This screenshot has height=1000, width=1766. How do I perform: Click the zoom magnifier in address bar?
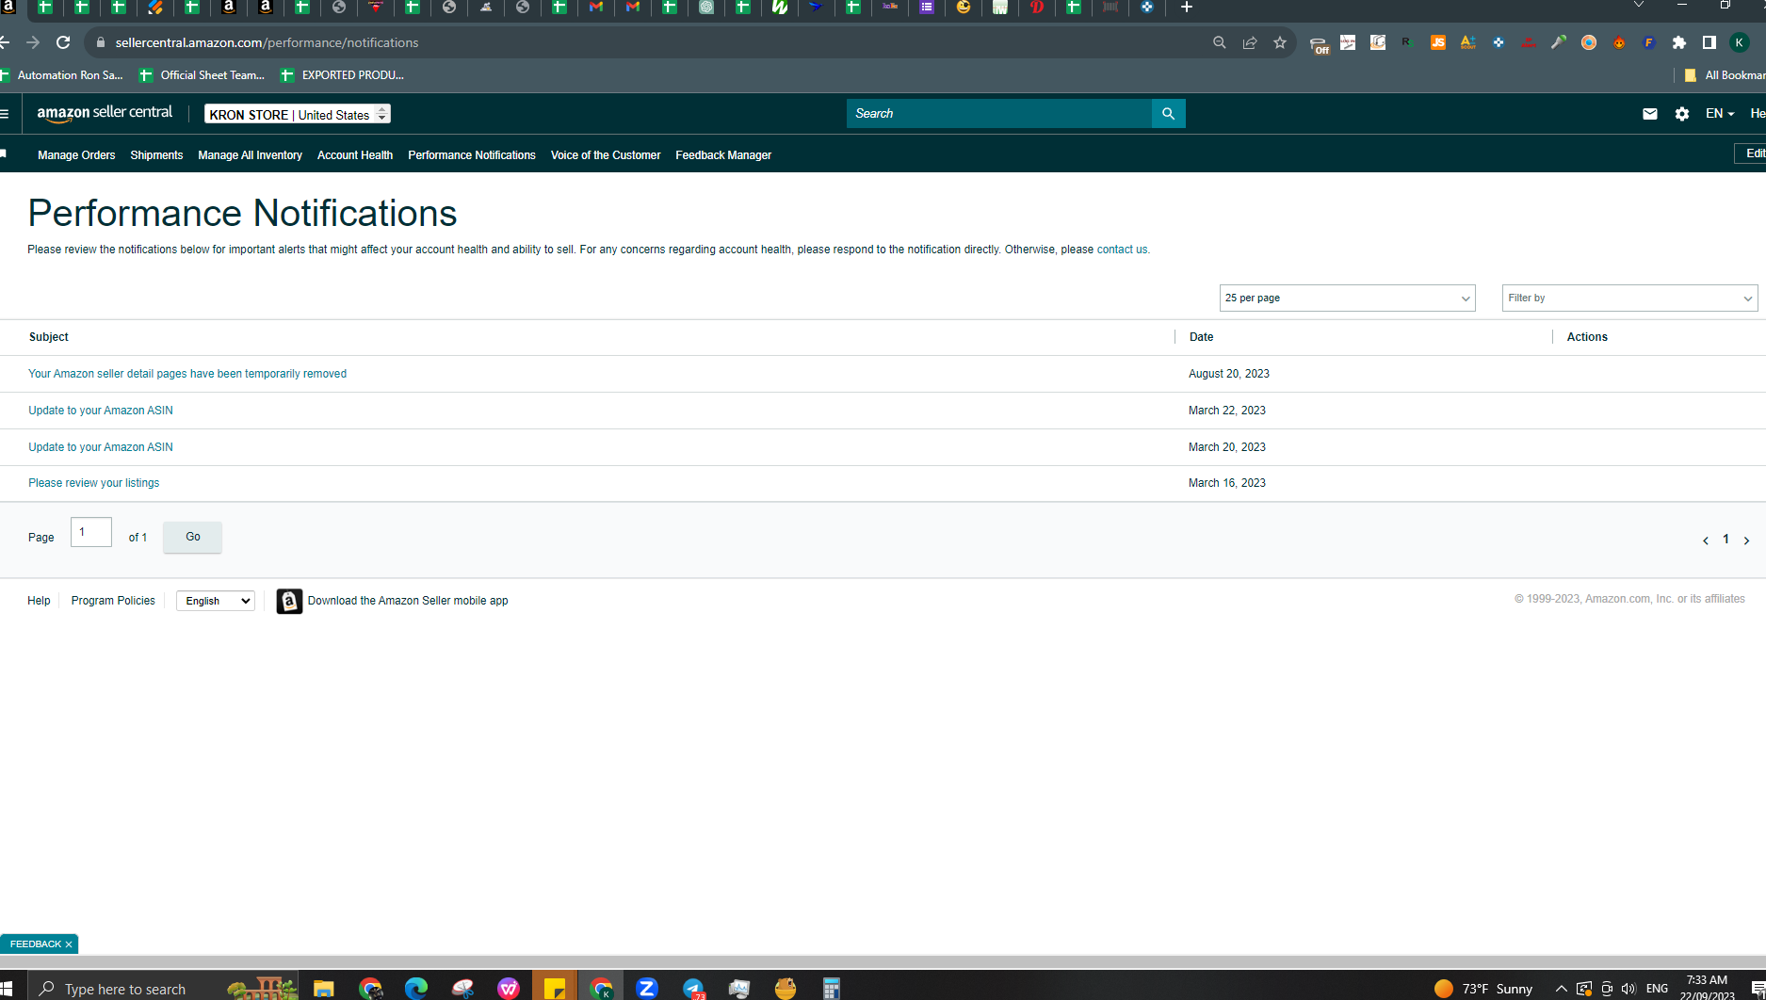1220,42
